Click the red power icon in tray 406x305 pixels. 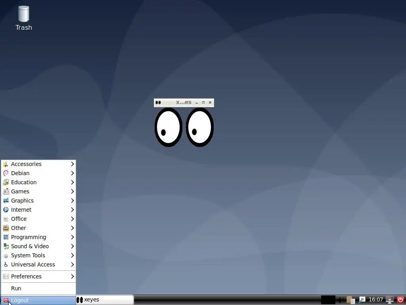click(x=400, y=300)
